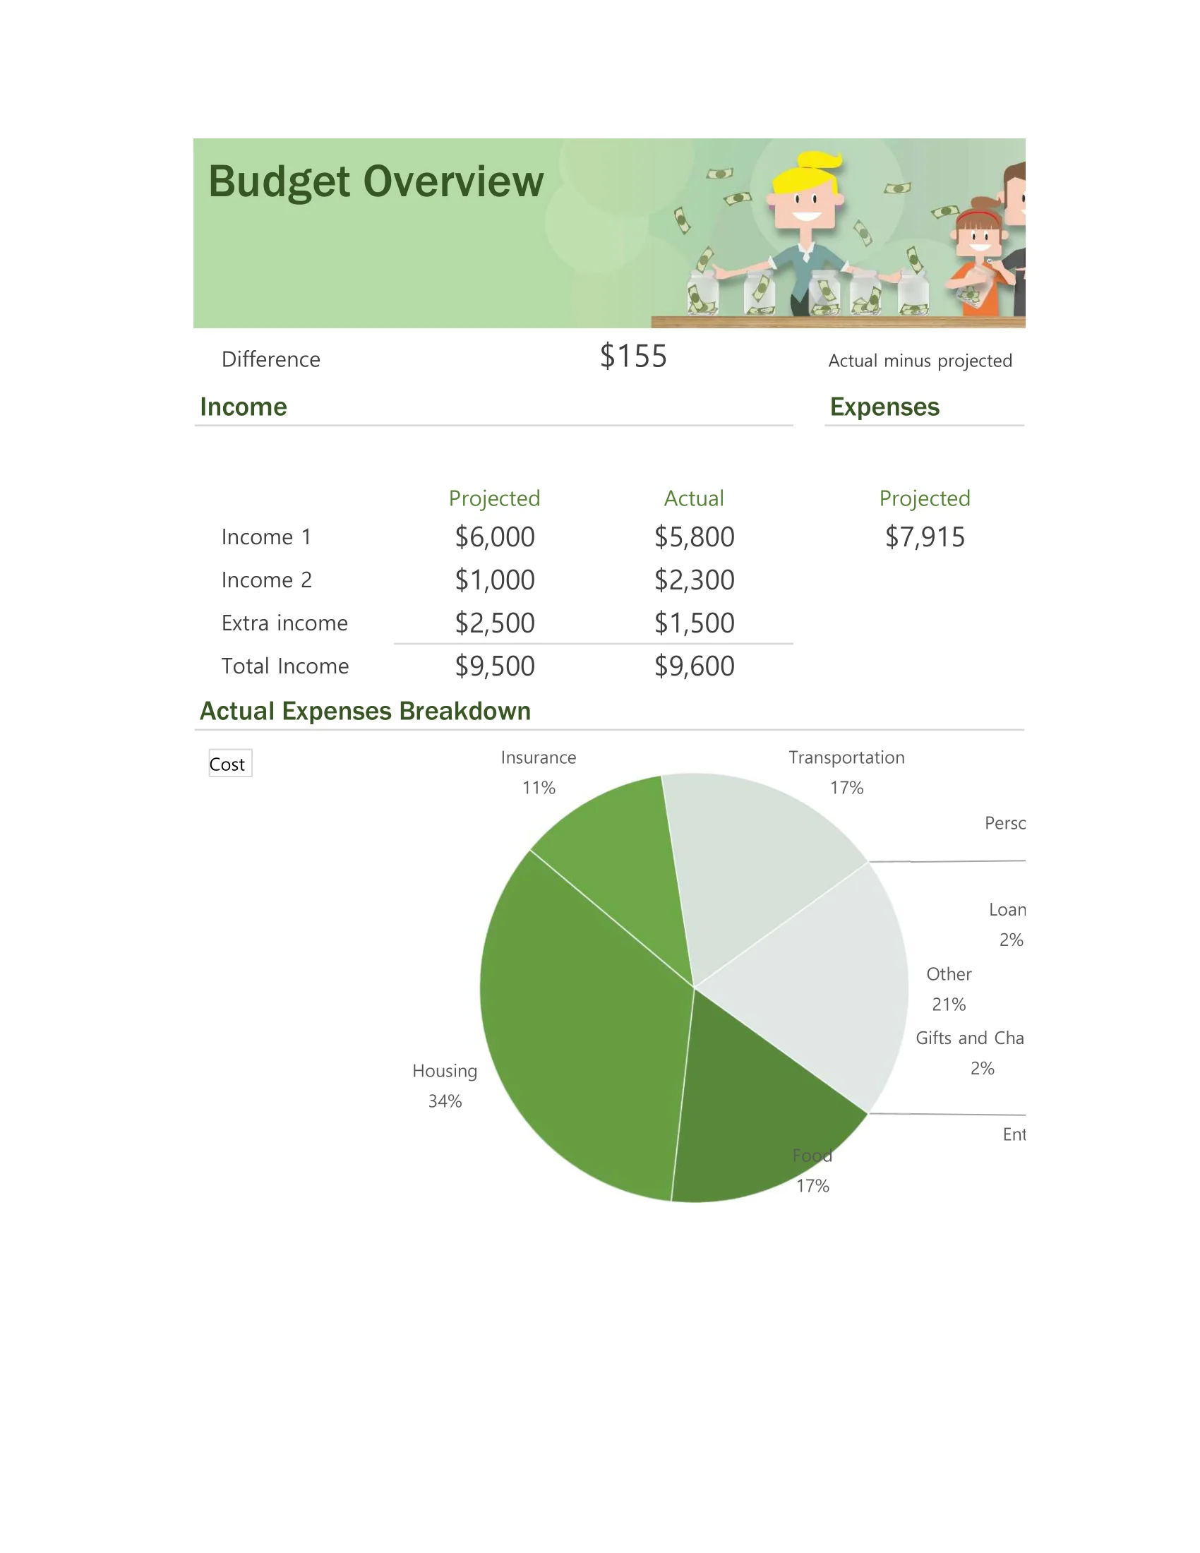Click the Actual column header under Income
The height and width of the screenshot is (1553, 1200).
694,498
